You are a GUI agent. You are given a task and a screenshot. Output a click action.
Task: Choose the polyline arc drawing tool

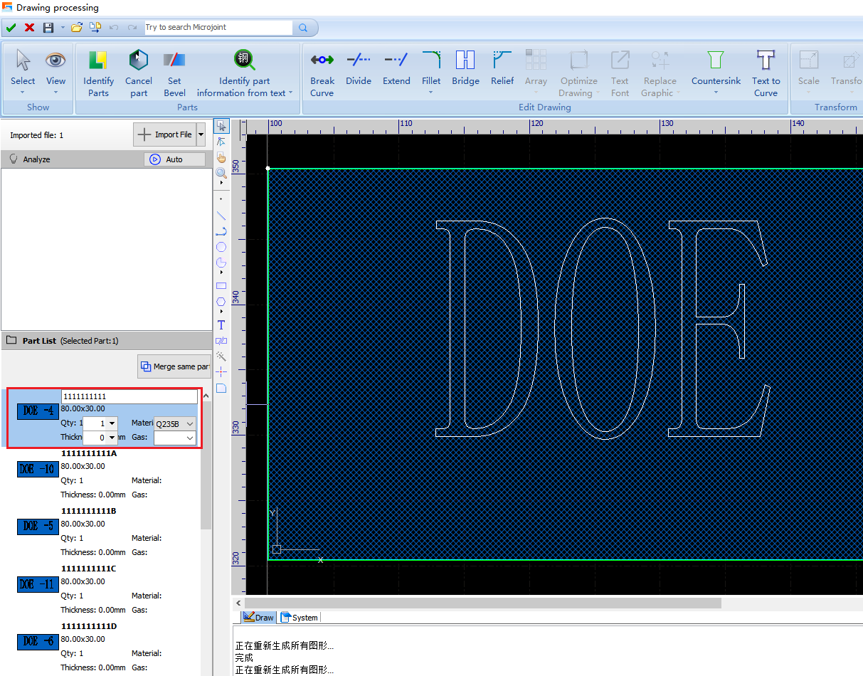coord(221,231)
